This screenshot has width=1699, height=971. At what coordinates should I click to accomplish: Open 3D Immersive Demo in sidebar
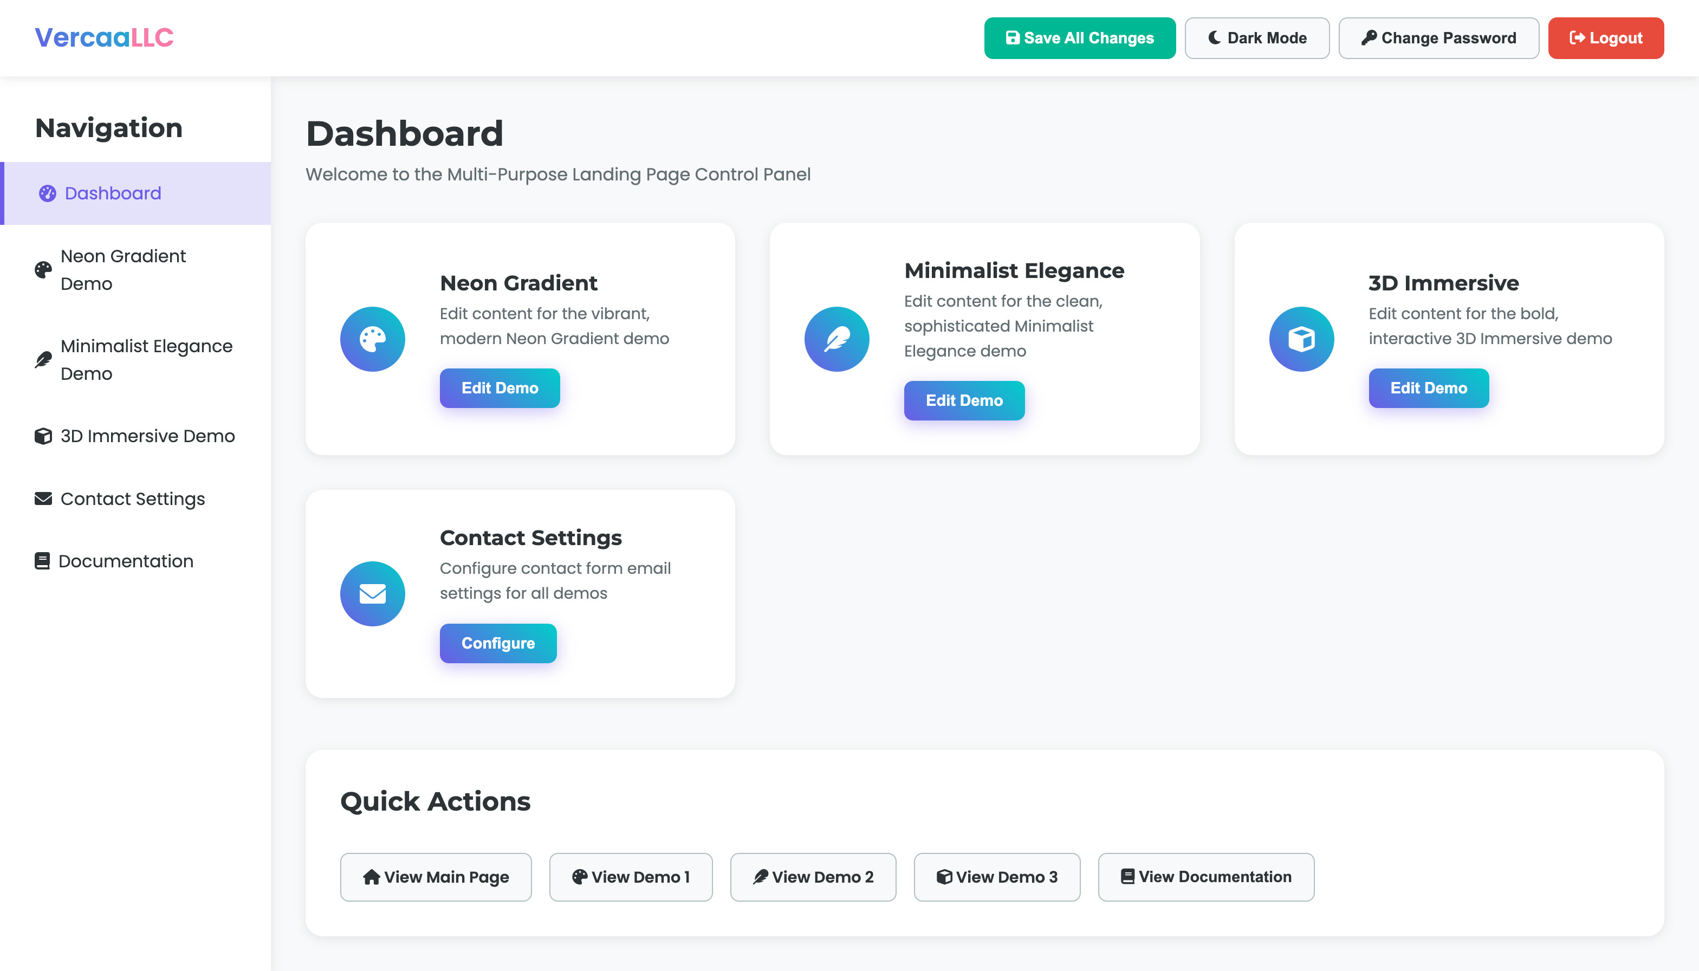click(x=135, y=436)
